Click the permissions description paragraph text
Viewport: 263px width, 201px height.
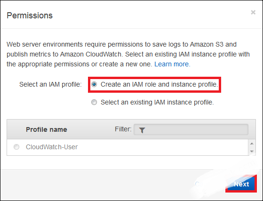click(x=128, y=54)
